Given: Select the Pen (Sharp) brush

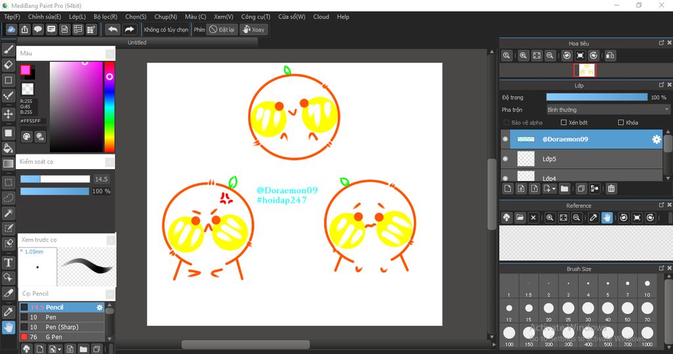Looking at the screenshot, I should pyautogui.click(x=62, y=327).
